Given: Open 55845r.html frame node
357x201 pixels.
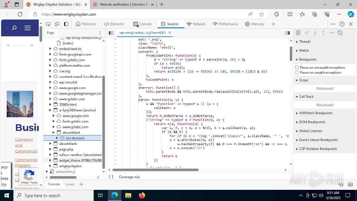Looking at the screenshot, I should (68, 105).
